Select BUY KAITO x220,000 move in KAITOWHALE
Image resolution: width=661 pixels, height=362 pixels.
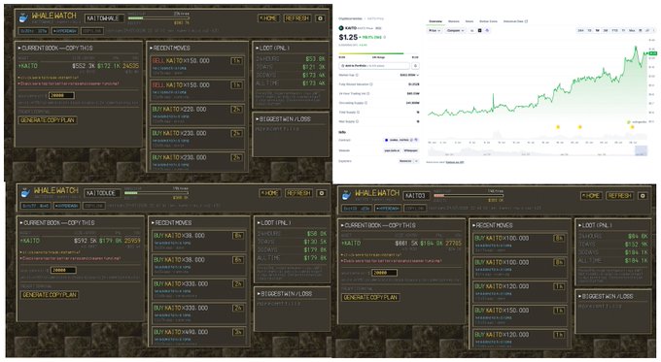(197, 115)
